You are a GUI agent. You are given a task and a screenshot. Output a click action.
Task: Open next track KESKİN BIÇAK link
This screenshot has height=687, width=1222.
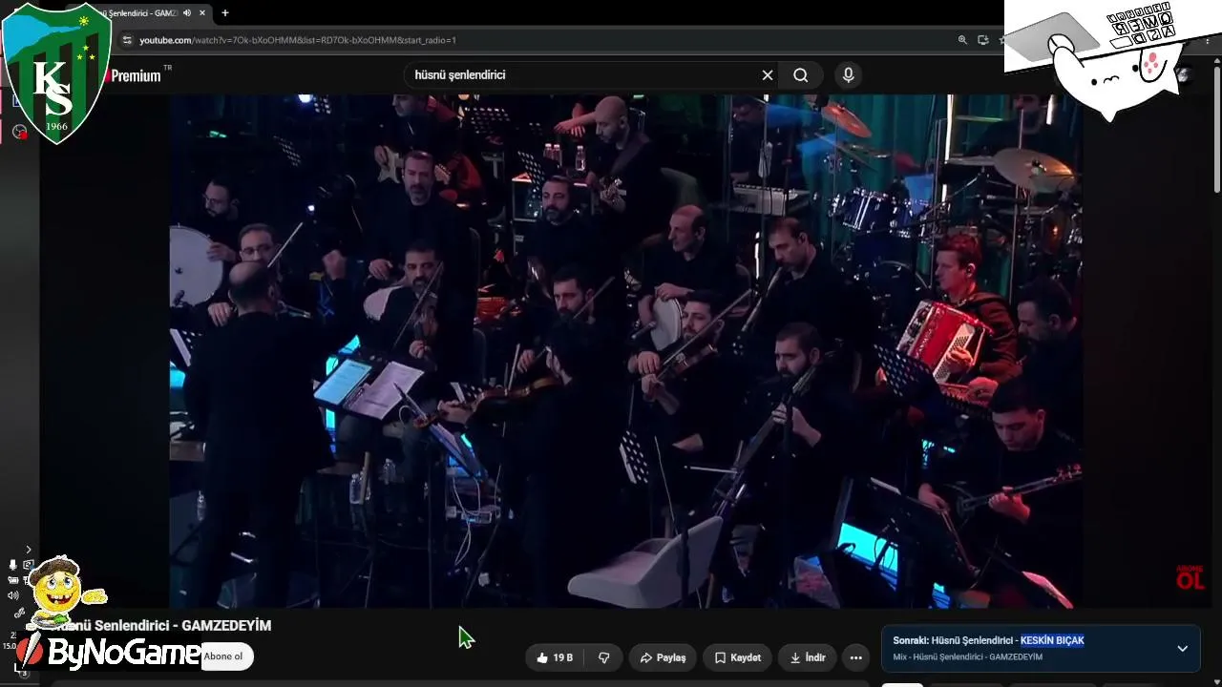1052,640
